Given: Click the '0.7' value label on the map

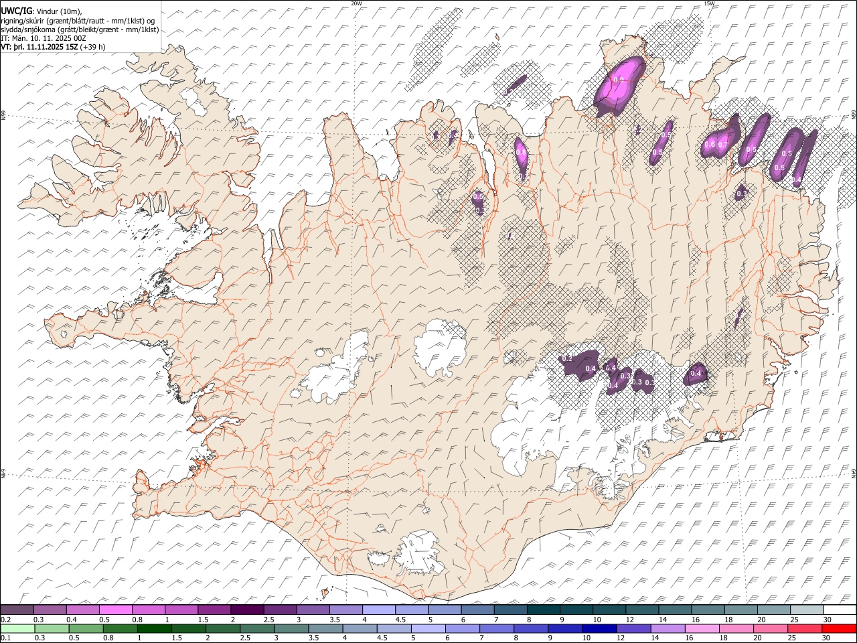Looking at the screenshot, I should [723, 145].
